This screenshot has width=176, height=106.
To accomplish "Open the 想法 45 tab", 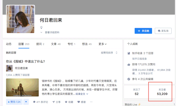I will point(87,44).
